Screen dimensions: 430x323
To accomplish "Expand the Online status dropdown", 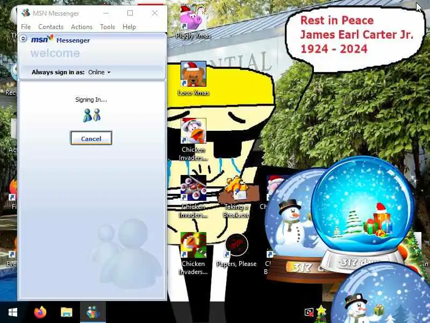I will (99, 72).
